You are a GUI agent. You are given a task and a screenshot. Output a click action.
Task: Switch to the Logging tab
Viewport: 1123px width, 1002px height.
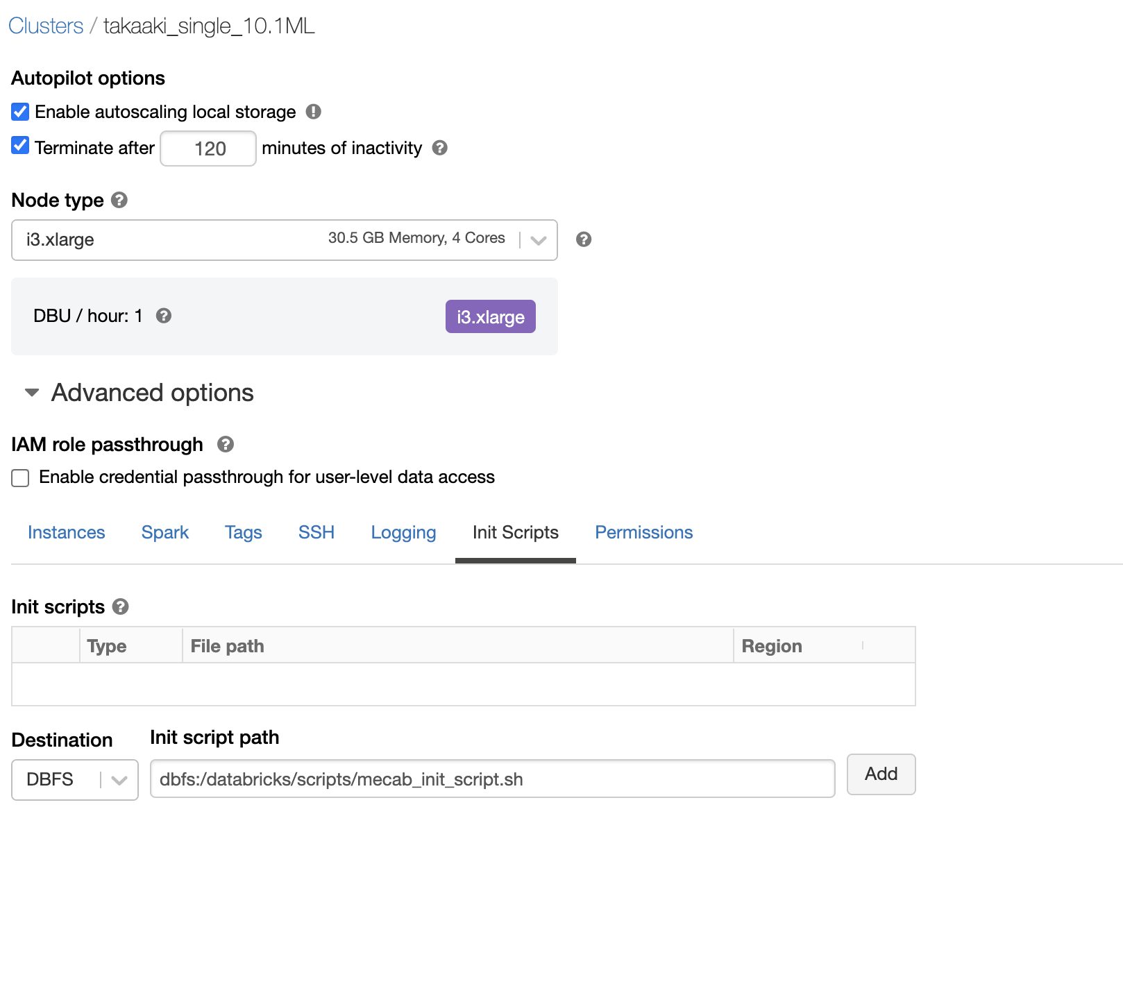tap(403, 532)
